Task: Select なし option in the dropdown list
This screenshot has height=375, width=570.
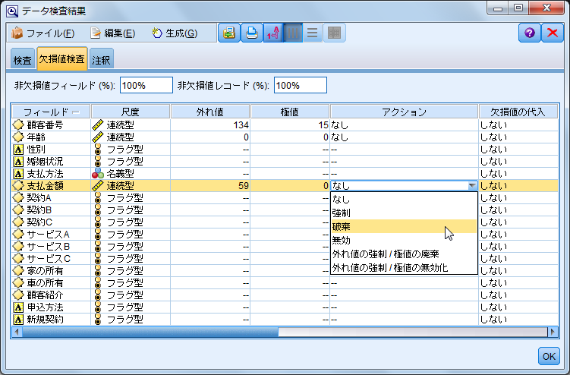Action: [404, 199]
